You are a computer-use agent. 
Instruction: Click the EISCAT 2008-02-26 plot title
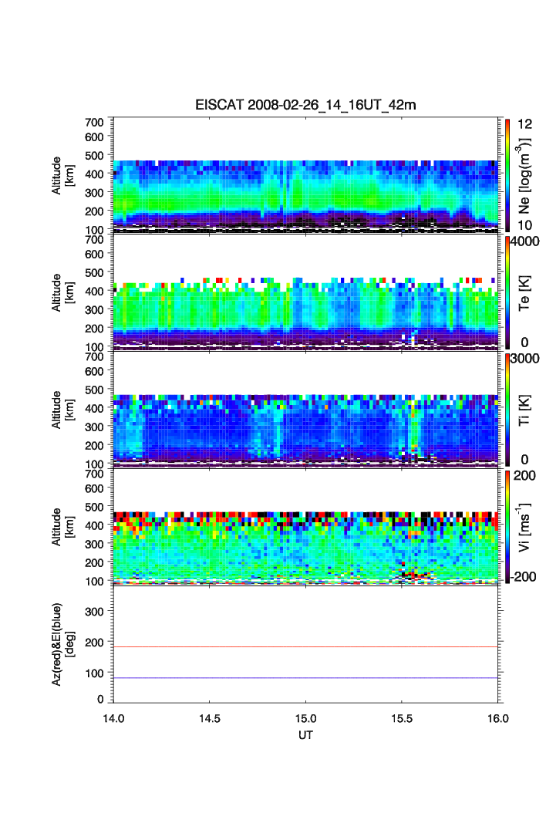[305, 105]
